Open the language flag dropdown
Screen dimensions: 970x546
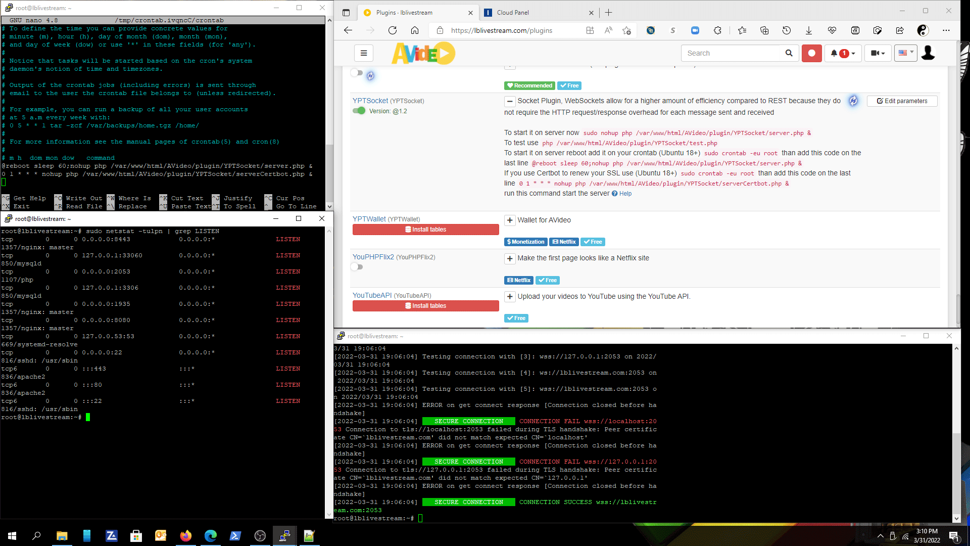905,53
